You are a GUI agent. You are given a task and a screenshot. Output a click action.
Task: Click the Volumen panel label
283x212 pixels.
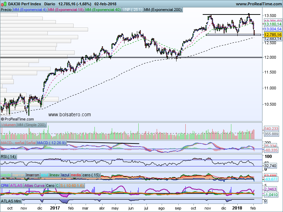click(8, 125)
